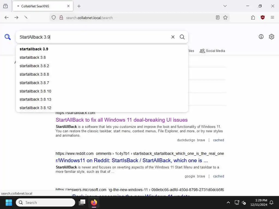
Task: Open StartAllBack to fix Windows 11 result
Action: tap(122, 120)
